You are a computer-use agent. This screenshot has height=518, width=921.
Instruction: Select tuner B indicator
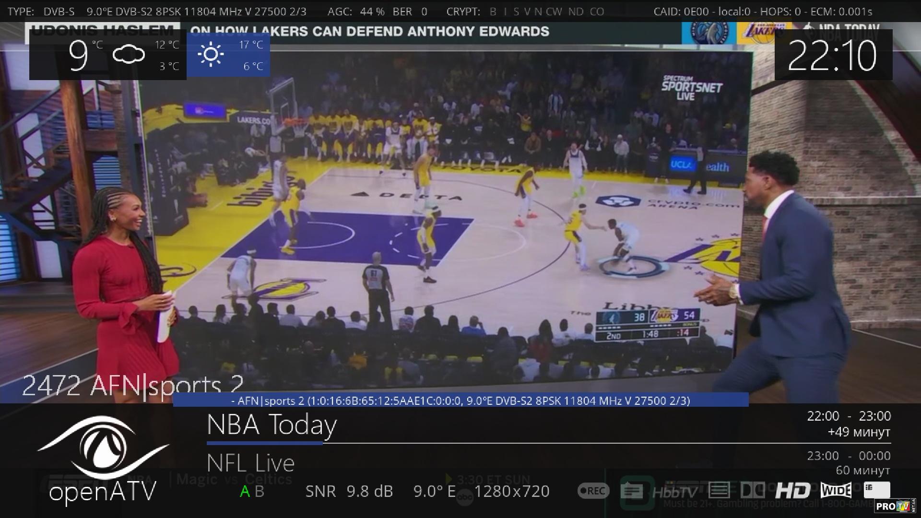point(260,492)
